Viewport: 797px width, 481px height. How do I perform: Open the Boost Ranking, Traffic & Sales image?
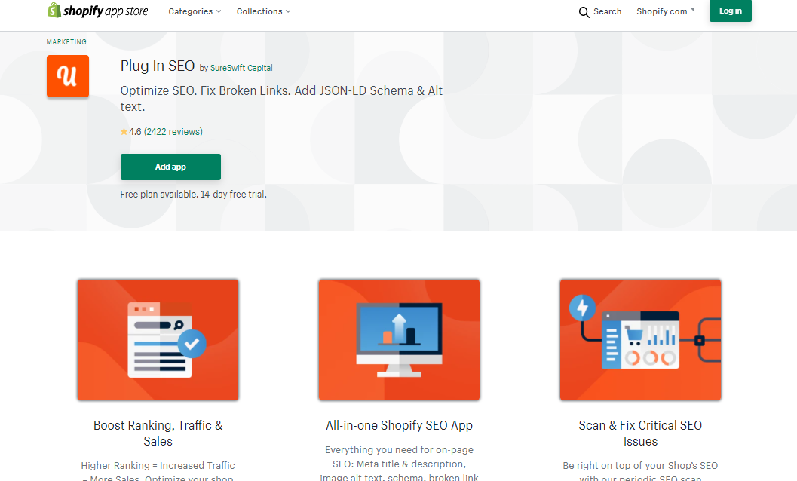click(x=158, y=340)
